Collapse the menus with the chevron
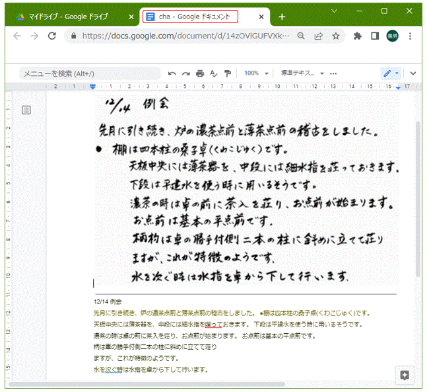The height and width of the screenshot is (392, 429). (413, 73)
